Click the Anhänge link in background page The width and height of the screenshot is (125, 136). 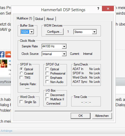coord(7,131)
